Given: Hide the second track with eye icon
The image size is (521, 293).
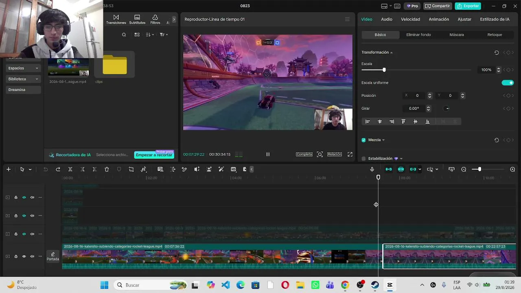Looking at the screenshot, I should (x=24, y=216).
